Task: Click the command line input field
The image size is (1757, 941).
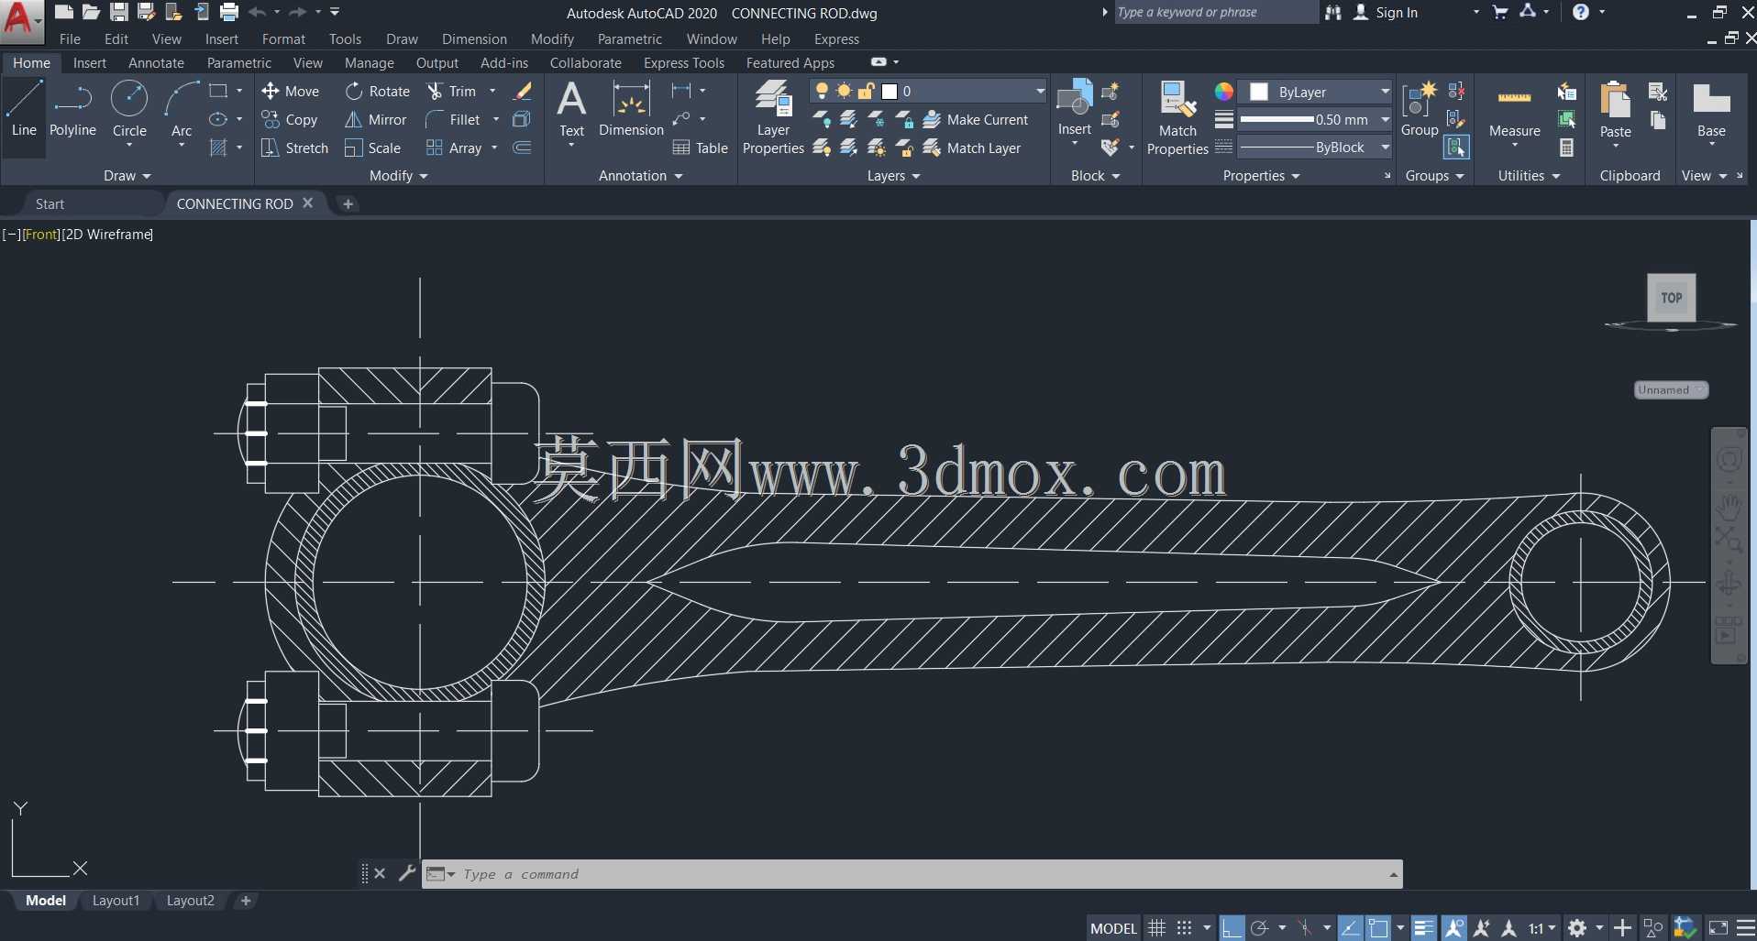Action: pyautogui.click(x=924, y=874)
